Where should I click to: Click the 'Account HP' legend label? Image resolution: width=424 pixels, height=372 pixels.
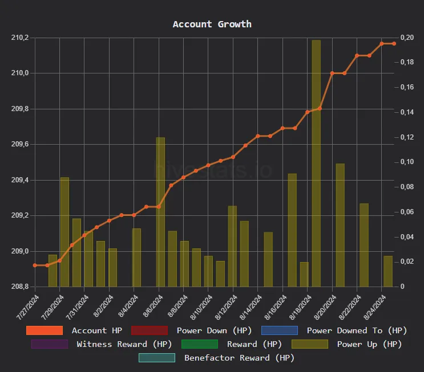click(x=97, y=330)
